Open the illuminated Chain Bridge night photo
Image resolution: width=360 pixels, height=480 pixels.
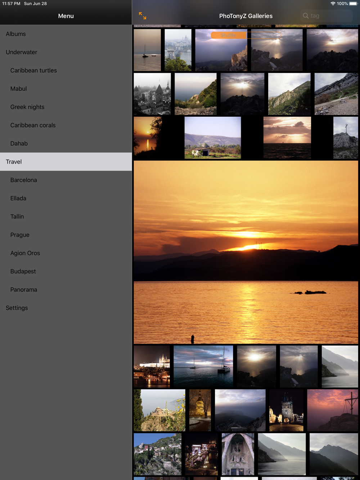tap(202, 454)
